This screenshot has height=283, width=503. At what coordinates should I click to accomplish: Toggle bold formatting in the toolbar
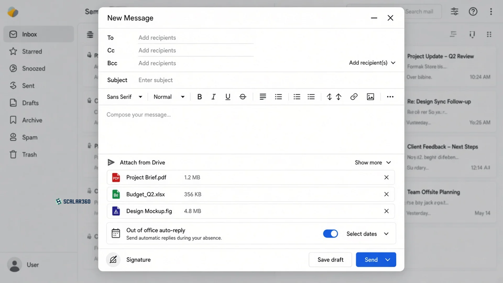tap(199, 97)
